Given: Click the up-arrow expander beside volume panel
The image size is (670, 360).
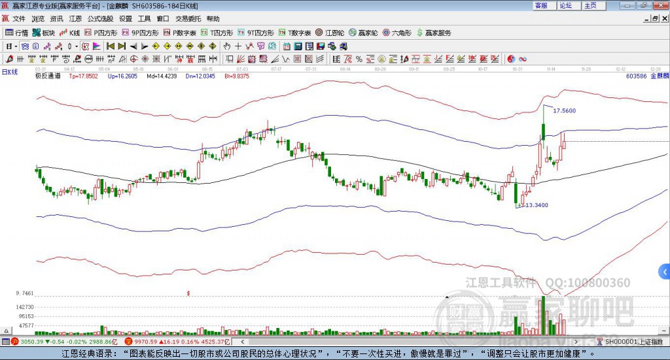Looking at the screenshot, I should tap(6, 331).
